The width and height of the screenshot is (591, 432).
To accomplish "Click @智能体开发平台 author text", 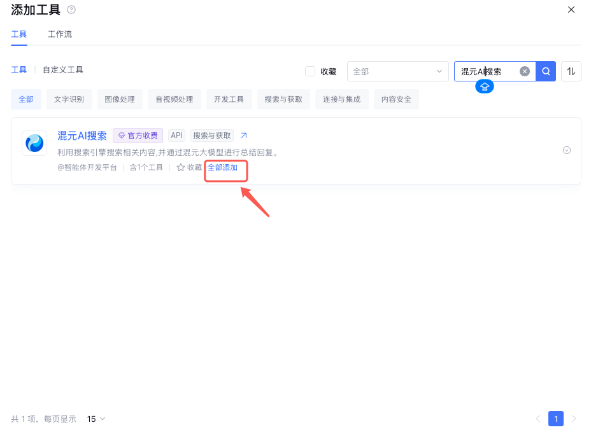I will (x=87, y=167).
